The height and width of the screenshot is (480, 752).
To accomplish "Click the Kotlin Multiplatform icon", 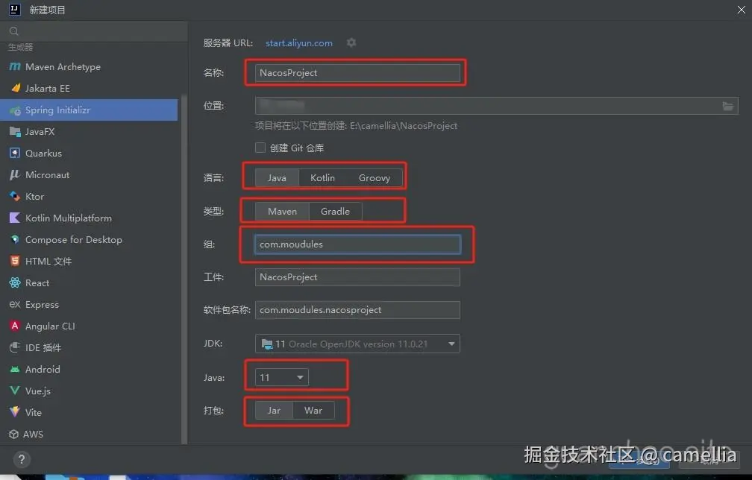I will pos(15,218).
